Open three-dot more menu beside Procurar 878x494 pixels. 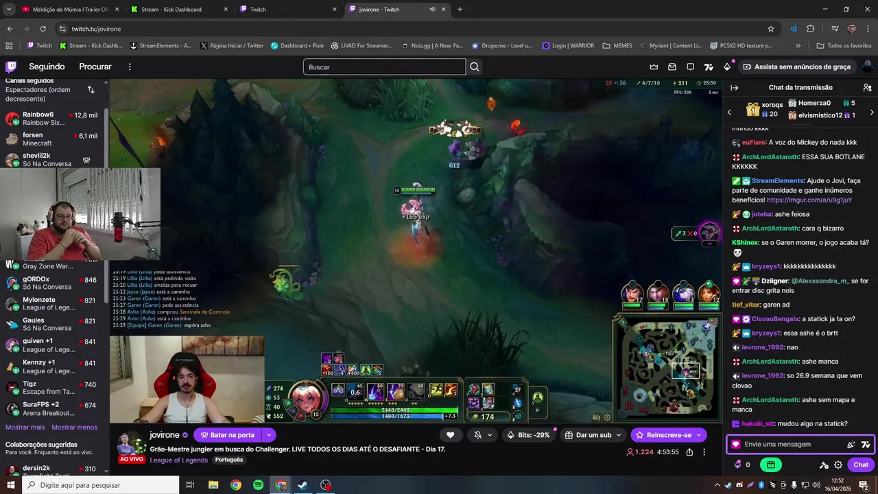coord(130,67)
